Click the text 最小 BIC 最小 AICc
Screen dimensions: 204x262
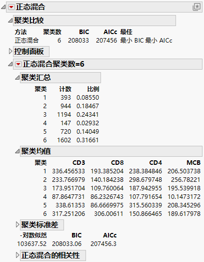click(x=146, y=41)
